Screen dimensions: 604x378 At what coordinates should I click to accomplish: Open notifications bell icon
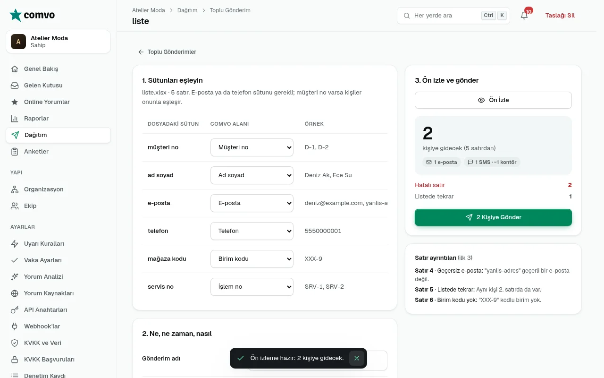[524, 16]
